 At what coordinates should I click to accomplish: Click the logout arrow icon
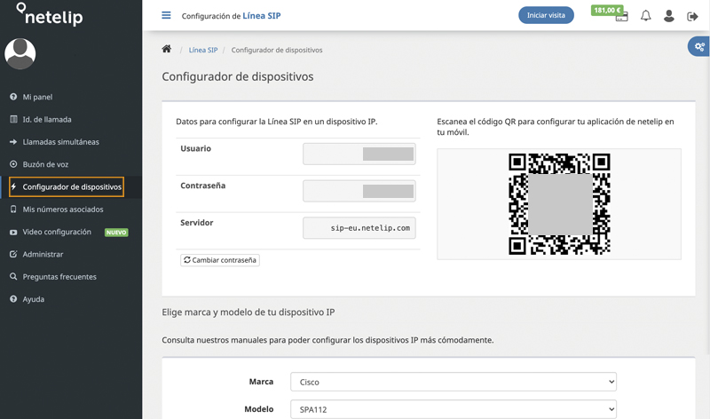tap(692, 17)
